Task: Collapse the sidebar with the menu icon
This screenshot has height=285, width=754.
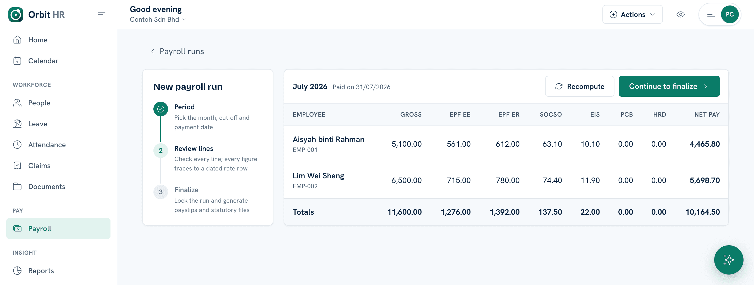Action: (x=101, y=15)
